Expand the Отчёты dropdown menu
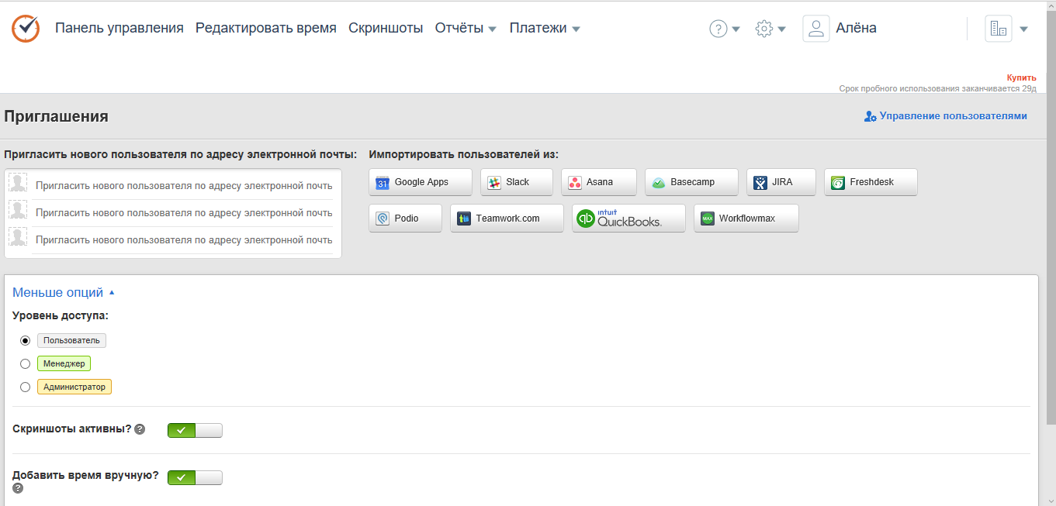 click(x=466, y=29)
